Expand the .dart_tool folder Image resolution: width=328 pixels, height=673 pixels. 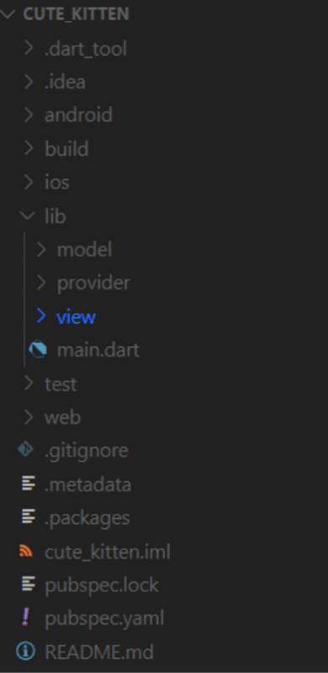coord(29,48)
